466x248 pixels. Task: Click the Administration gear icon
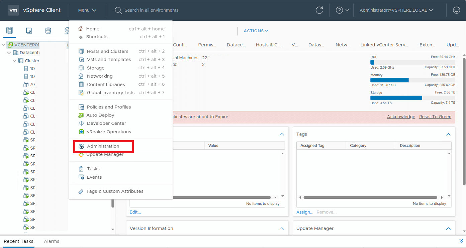(81, 146)
